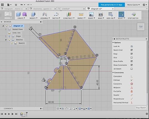Click the Stop Sketch toolbar icon

click(134, 14)
